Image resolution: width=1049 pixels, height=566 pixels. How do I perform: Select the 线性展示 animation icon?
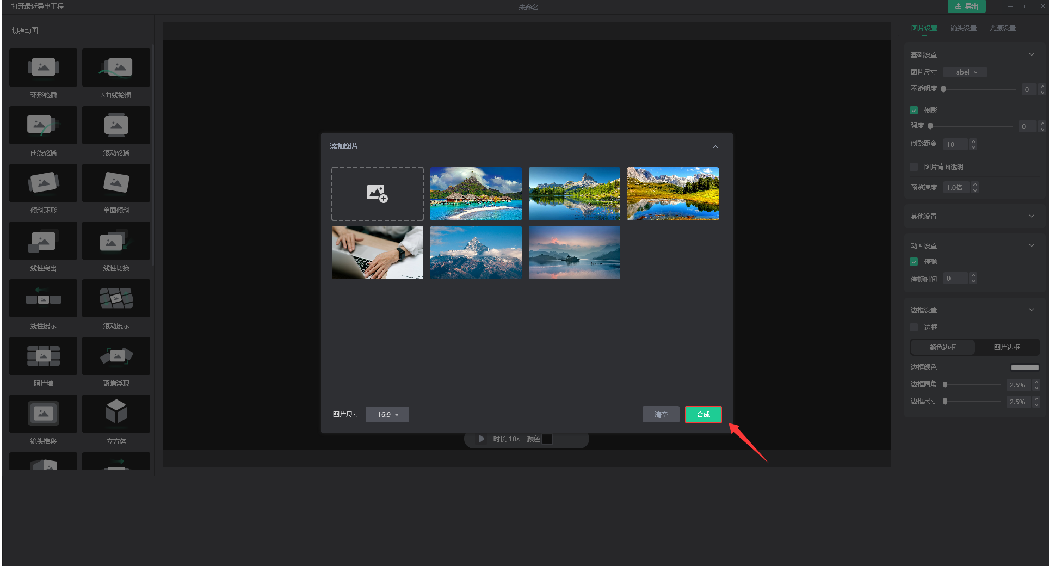(43, 298)
